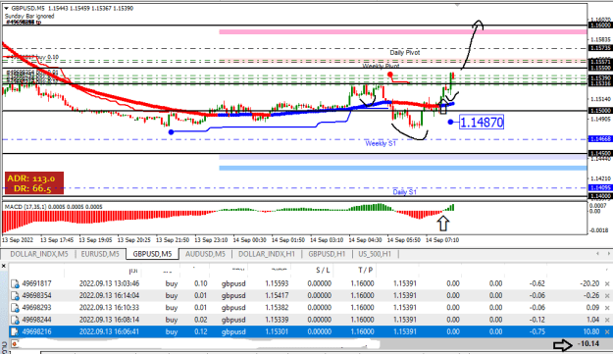Click the Daily Pivot line label
The height and width of the screenshot is (354, 613).
click(x=405, y=52)
